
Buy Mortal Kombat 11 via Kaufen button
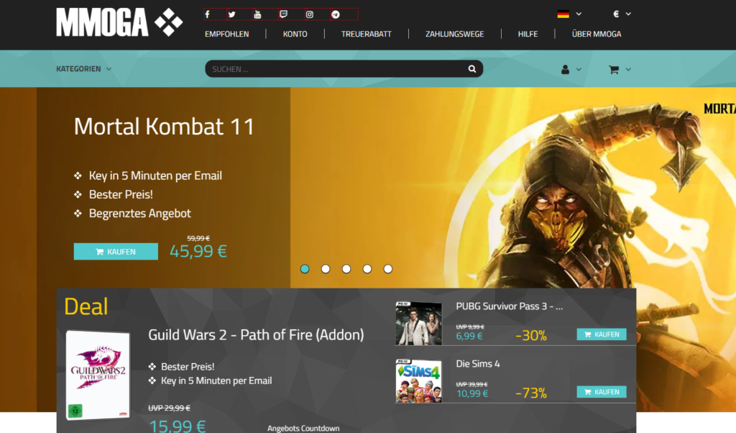(x=116, y=251)
